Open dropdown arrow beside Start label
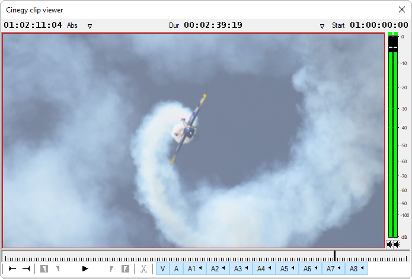This screenshot has width=412, height=279. point(322,26)
